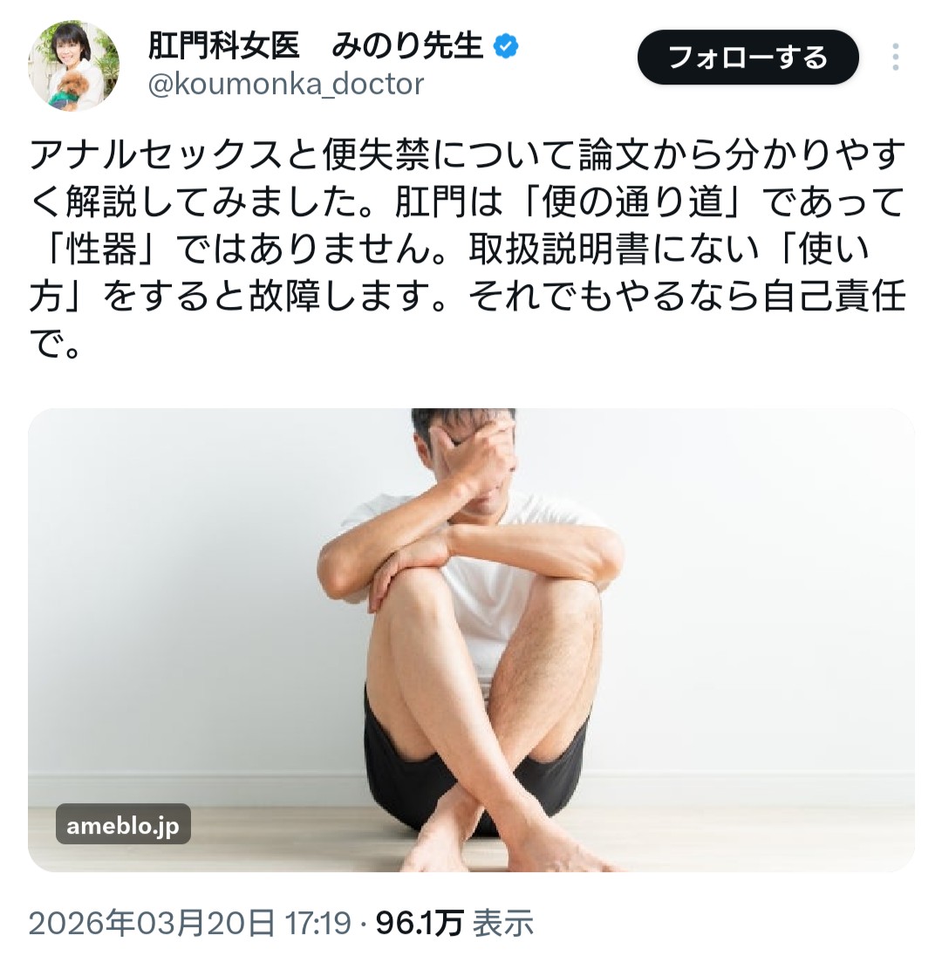Click the post timestamp 2026年03月20日 17:19
The height and width of the screenshot is (962, 942).
(x=189, y=924)
